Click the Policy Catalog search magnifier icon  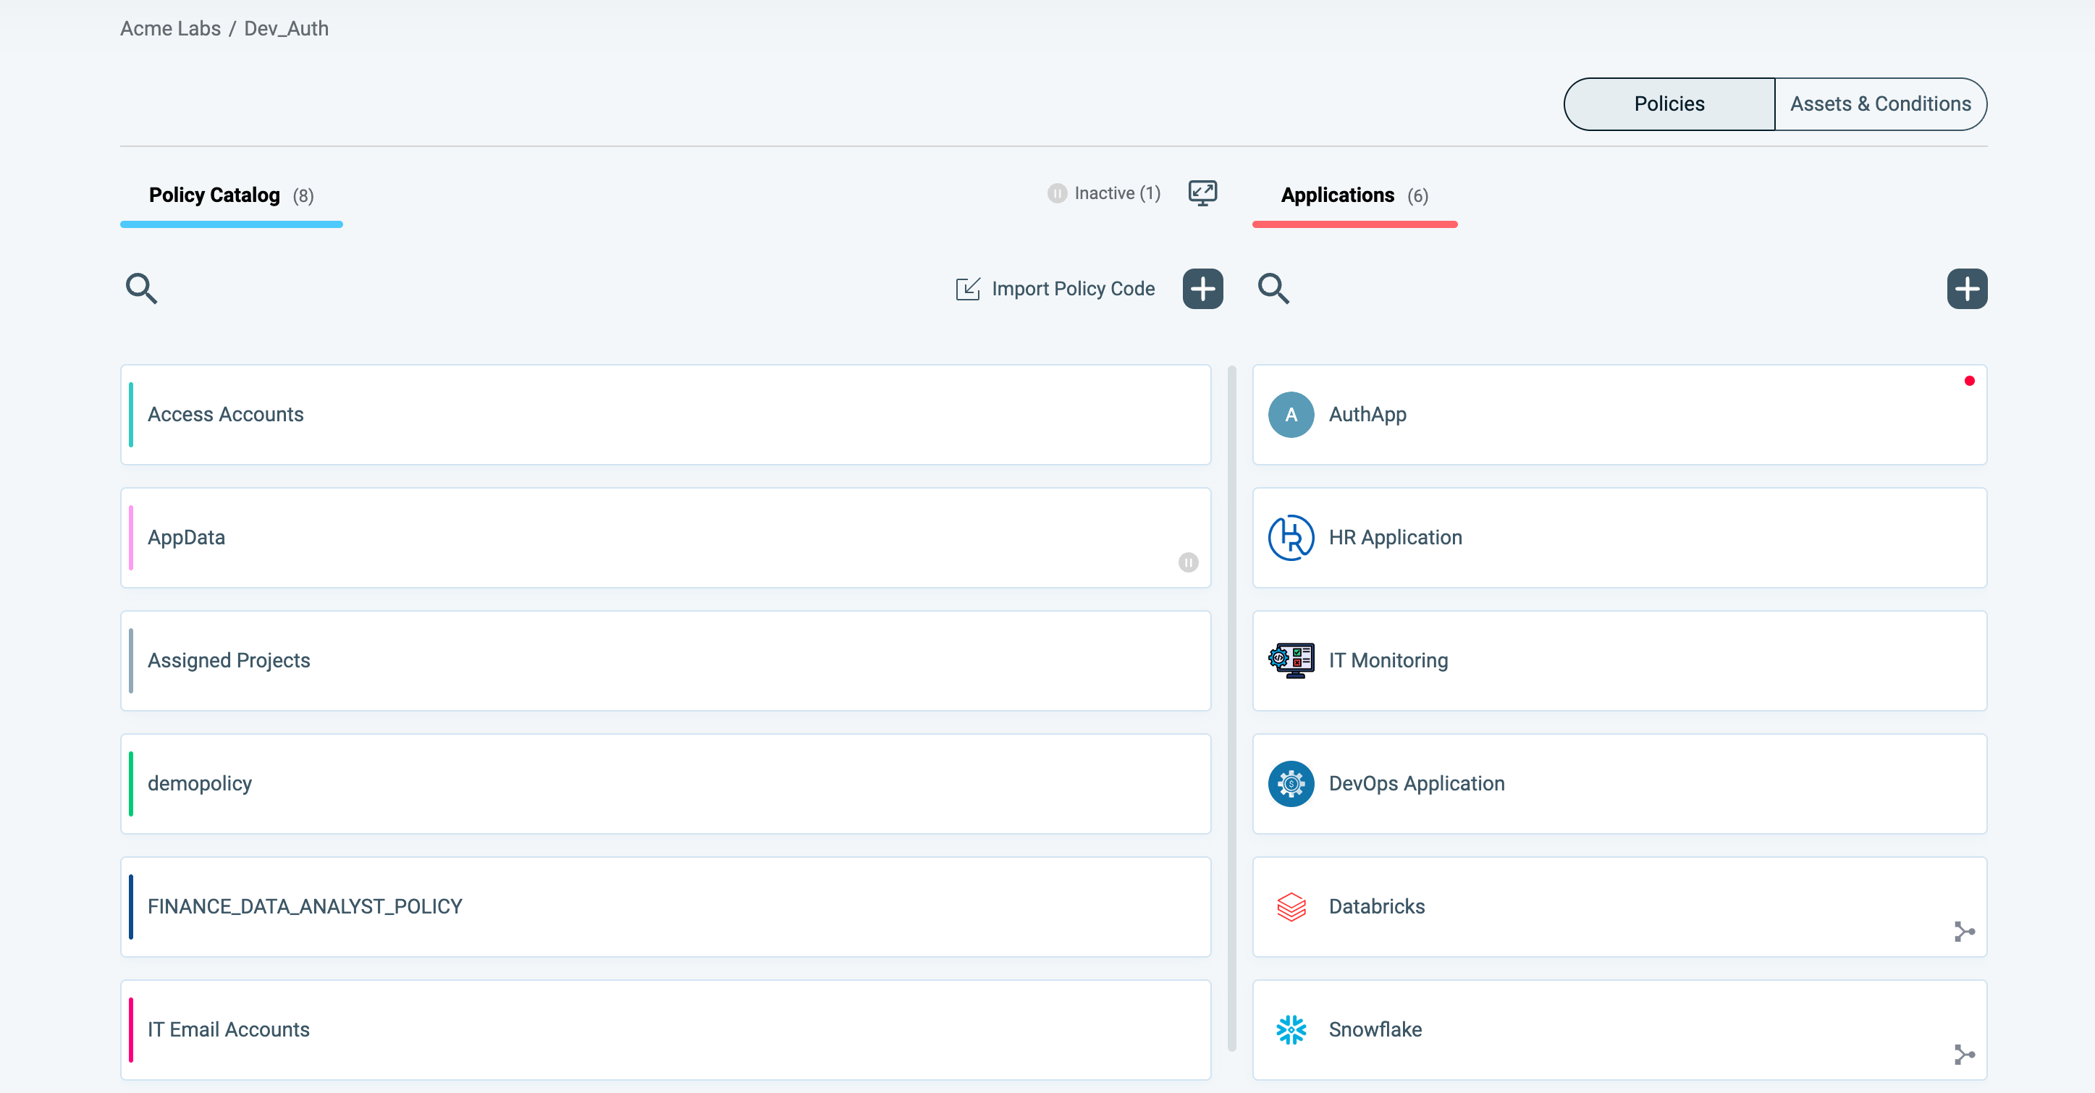click(140, 289)
